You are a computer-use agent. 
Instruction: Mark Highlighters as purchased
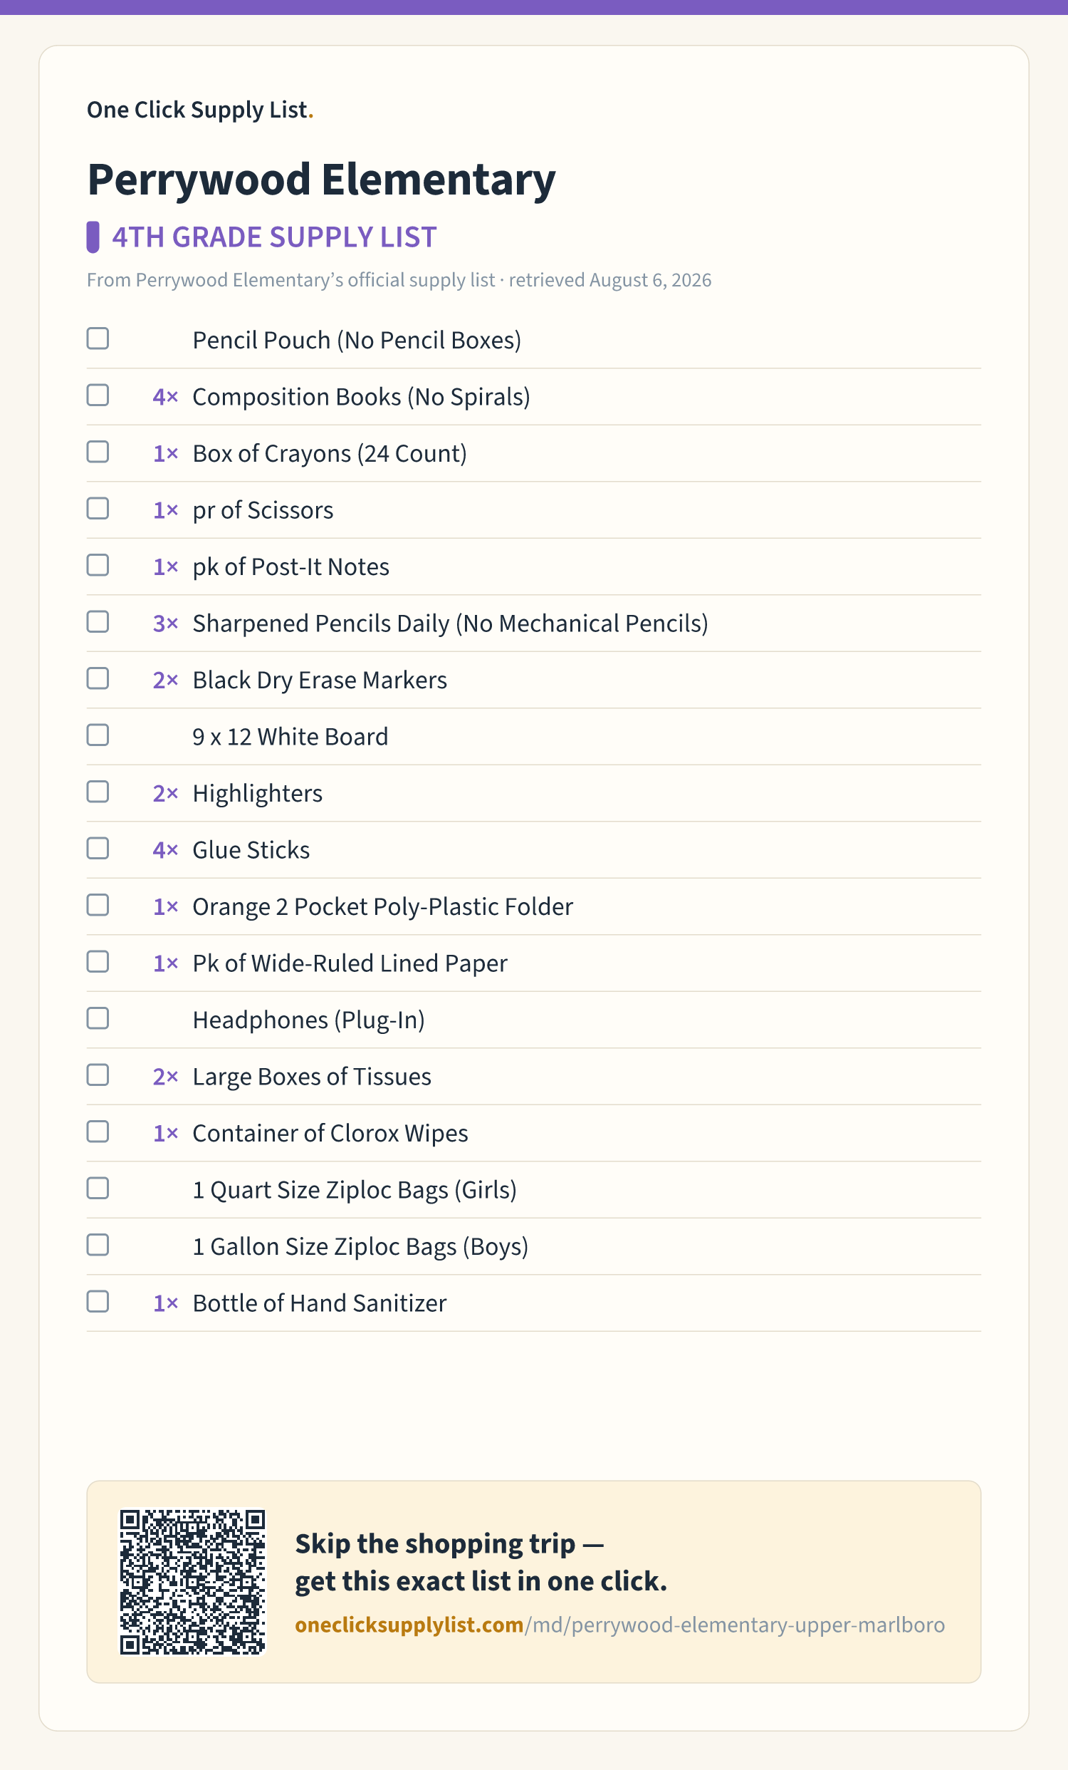pos(98,792)
